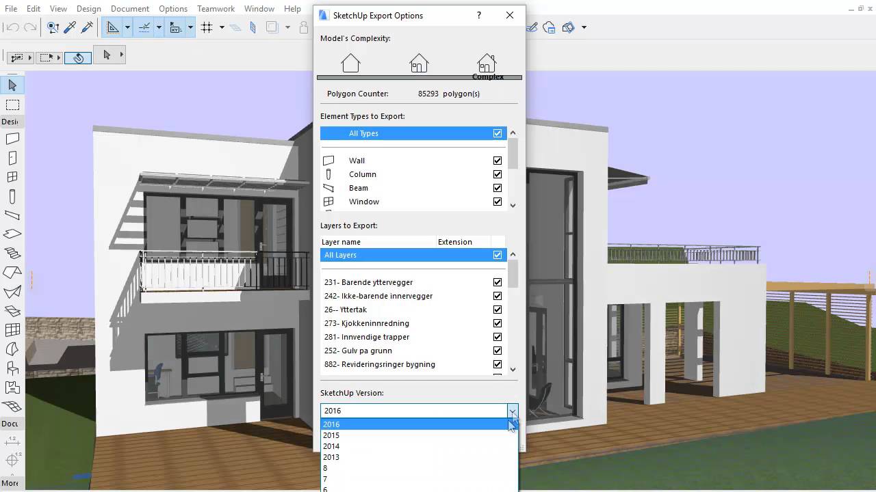Select SketchUp version 2014 from list
This screenshot has height=492, width=876.
419,446
